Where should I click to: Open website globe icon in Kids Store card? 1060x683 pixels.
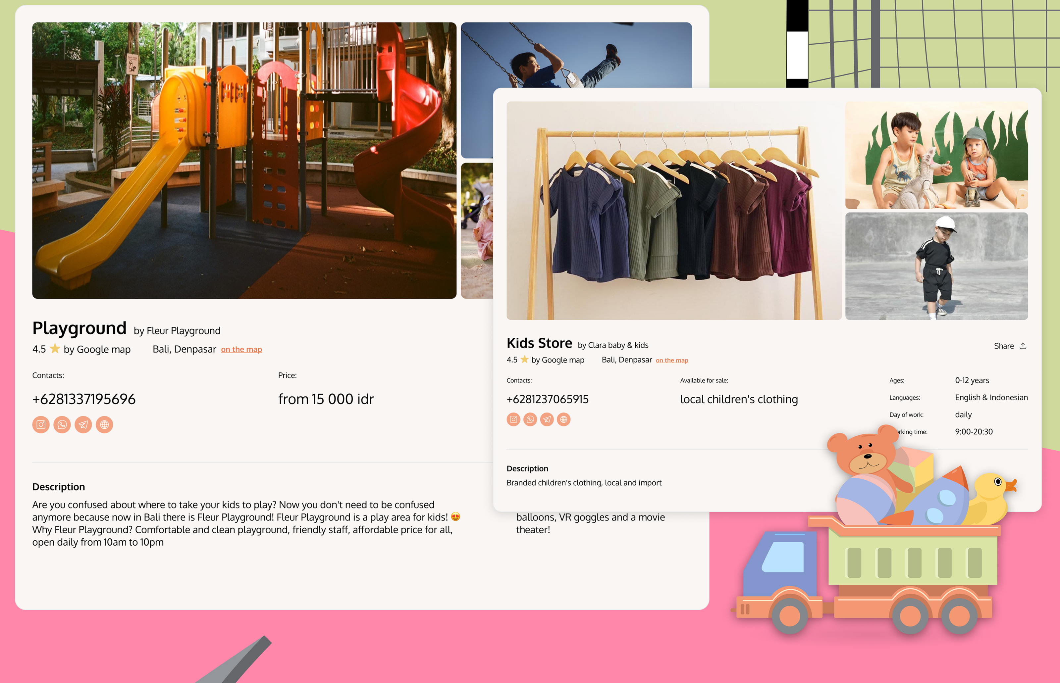[x=563, y=419]
